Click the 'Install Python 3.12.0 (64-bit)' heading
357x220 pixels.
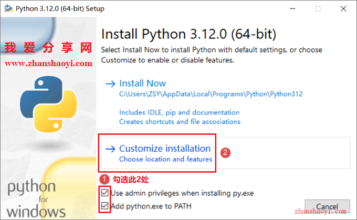[189, 34]
